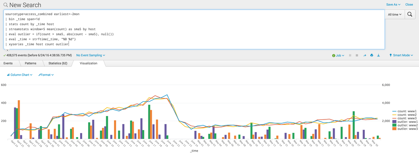Viewport: 419px width, 153px height.
Task: Click the tall orange bar at April 25
Action: click(x=19, y=119)
